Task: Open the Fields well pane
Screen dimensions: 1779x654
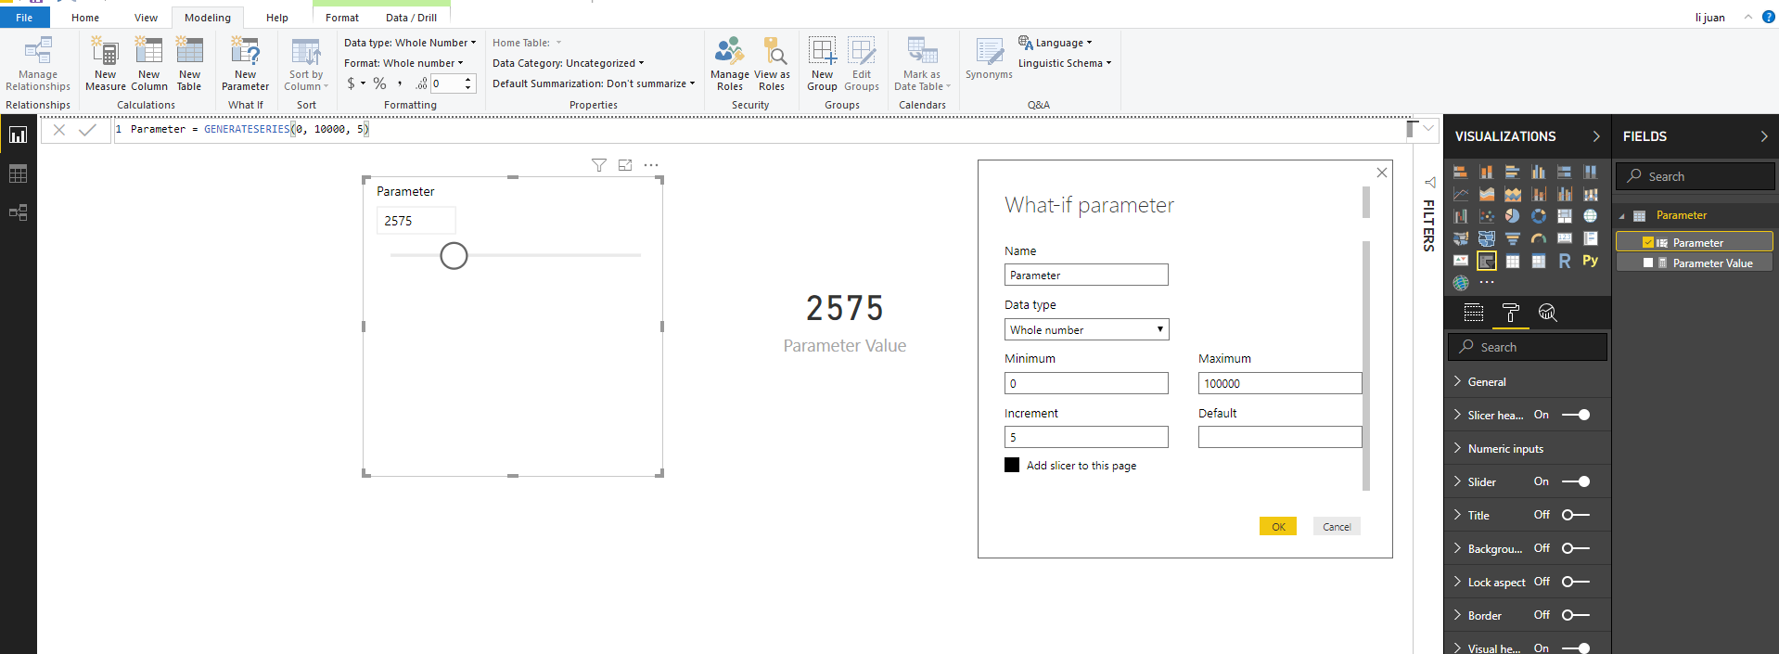Action: pyautogui.click(x=1473, y=313)
